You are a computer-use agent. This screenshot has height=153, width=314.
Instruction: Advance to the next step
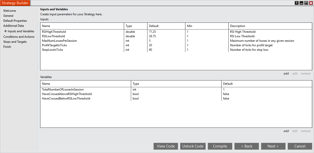273,146
